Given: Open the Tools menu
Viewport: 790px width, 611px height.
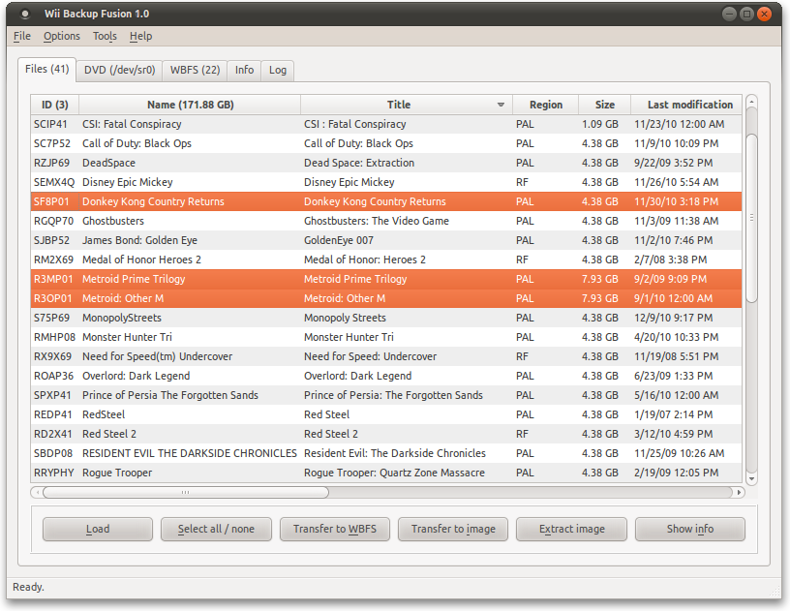Looking at the screenshot, I should 105,36.
